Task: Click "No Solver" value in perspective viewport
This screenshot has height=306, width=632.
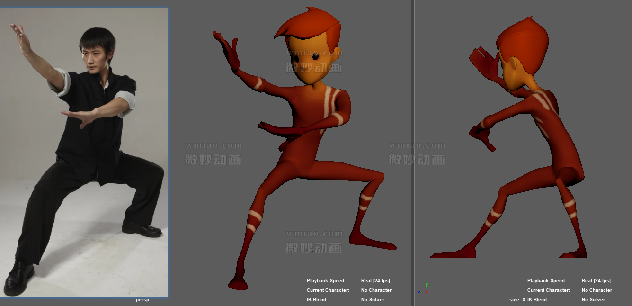Action: (373, 300)
